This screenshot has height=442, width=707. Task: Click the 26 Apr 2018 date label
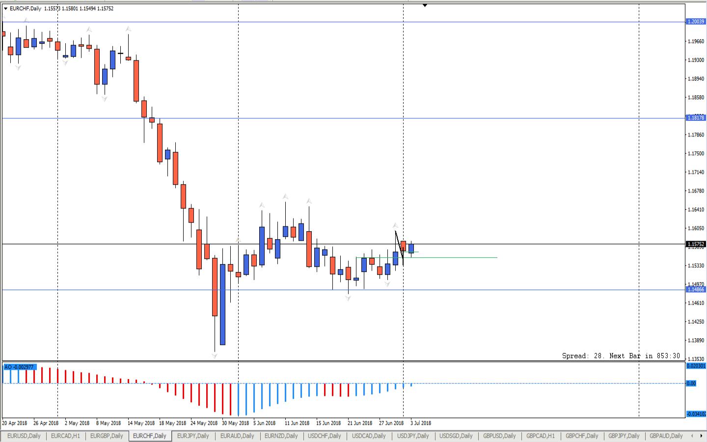[46, 423]
